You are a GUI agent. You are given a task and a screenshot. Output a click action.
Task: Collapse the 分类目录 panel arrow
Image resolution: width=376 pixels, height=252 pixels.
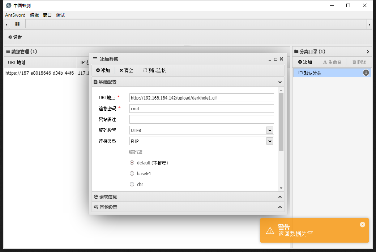tap(368, 52)
